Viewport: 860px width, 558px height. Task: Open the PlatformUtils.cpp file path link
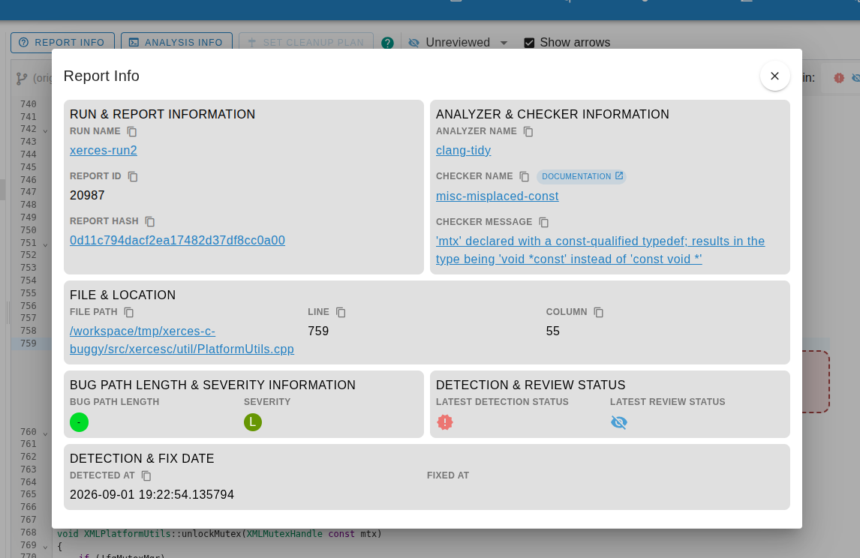(x=182, y=340)
